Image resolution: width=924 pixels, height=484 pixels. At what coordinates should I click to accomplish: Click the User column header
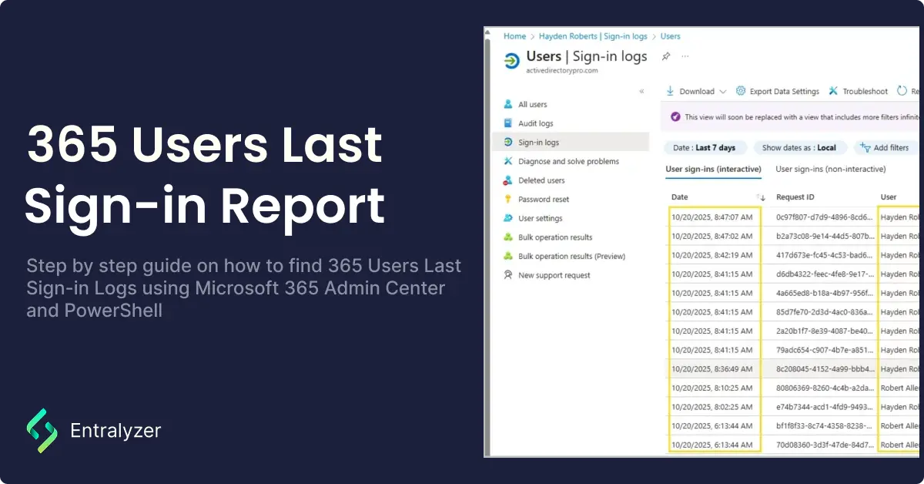coord(889,197)
